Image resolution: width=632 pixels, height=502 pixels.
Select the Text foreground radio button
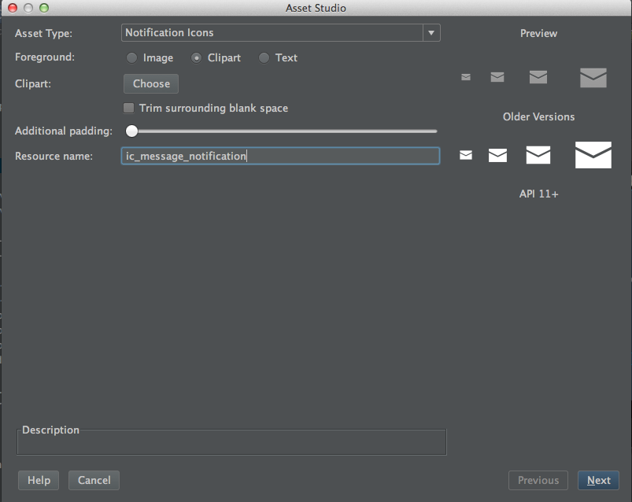coord(264,58)
